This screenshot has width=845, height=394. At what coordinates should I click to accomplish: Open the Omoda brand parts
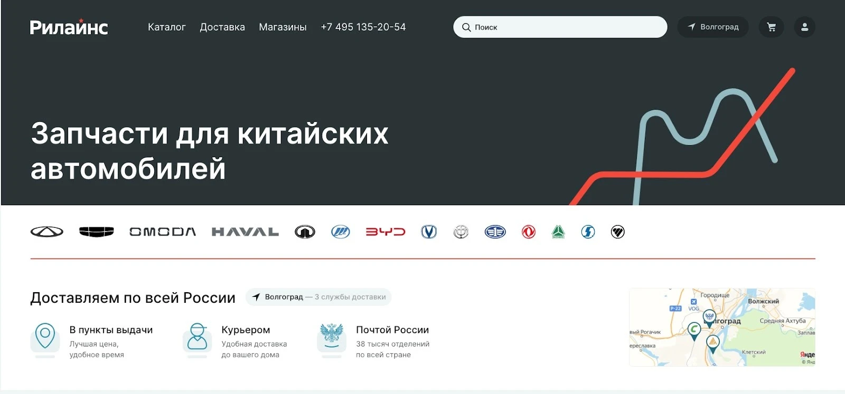(x=163, y=232)
